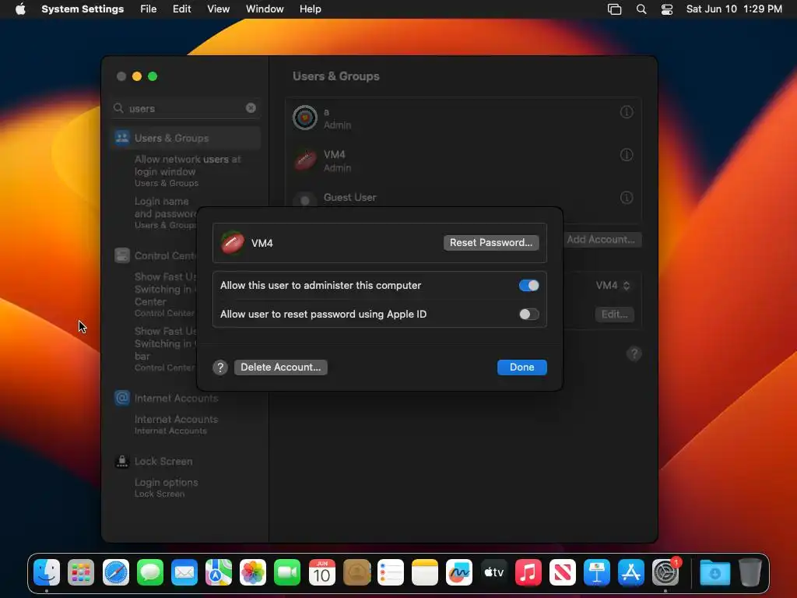
Task: Click VM4 football avatar in the dialog
Action: click(x=233, y=243)
